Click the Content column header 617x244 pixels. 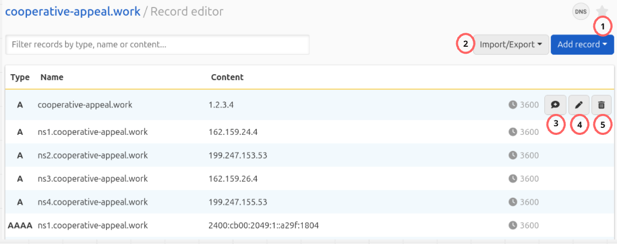[x=227, y=77]
